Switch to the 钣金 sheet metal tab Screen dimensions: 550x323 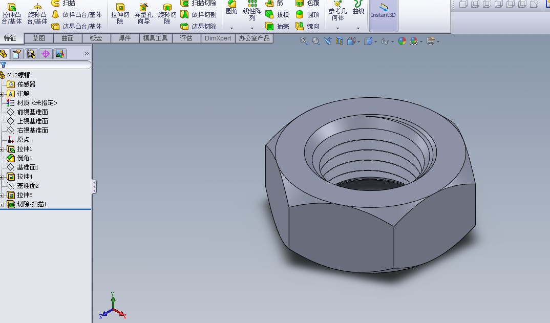tap(96, 38)
